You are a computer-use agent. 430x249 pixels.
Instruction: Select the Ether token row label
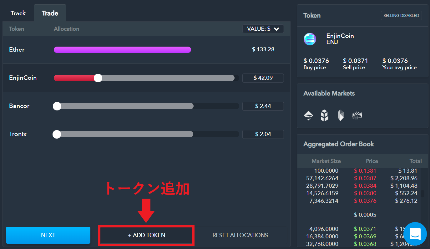[x=17, y=50]
